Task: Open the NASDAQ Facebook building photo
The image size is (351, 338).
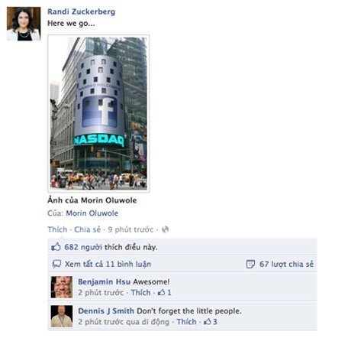Action: (98, 114)
